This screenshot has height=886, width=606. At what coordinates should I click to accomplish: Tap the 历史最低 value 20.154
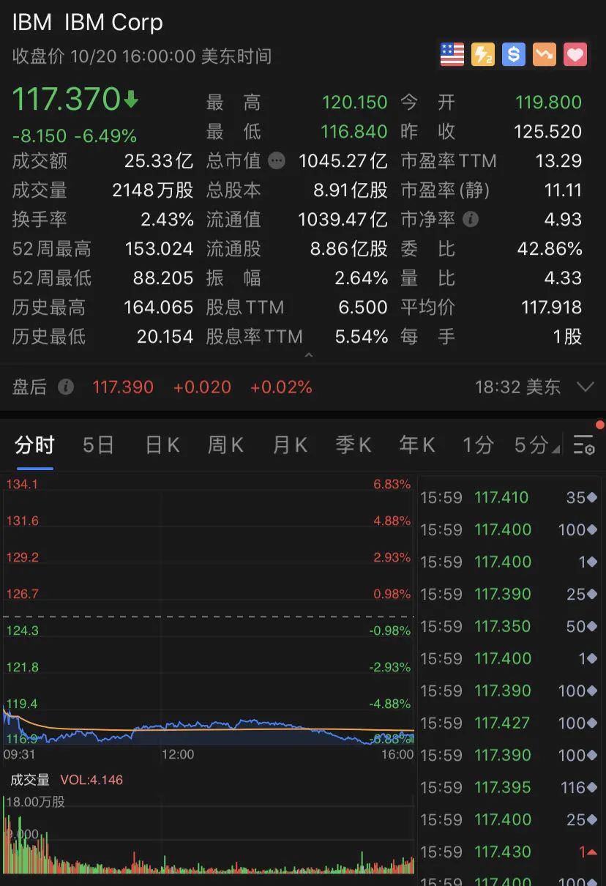(x=165, y=336)
